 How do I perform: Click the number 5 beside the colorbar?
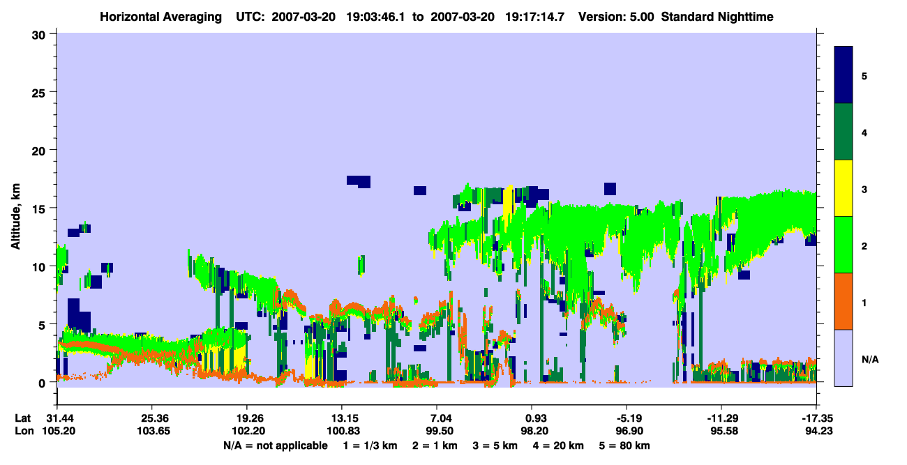point(864,75)
